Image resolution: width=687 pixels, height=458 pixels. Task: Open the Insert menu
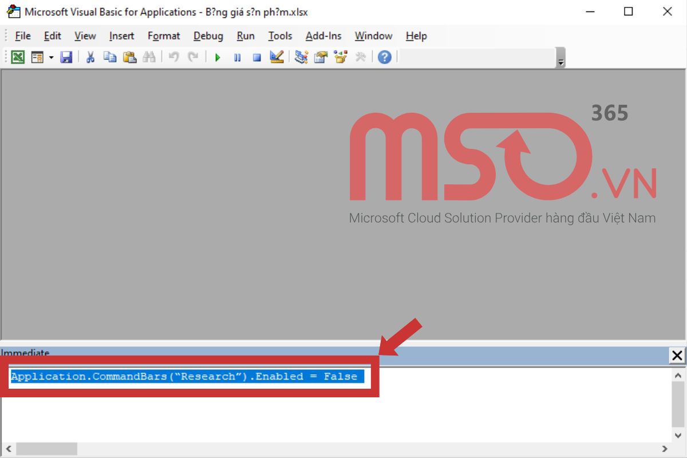(122, 35)
